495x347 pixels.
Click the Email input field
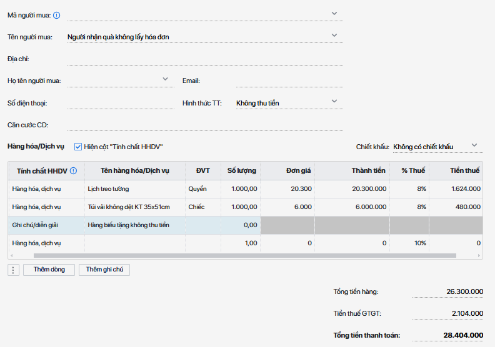pyautogui.click(x=289, y=81)
